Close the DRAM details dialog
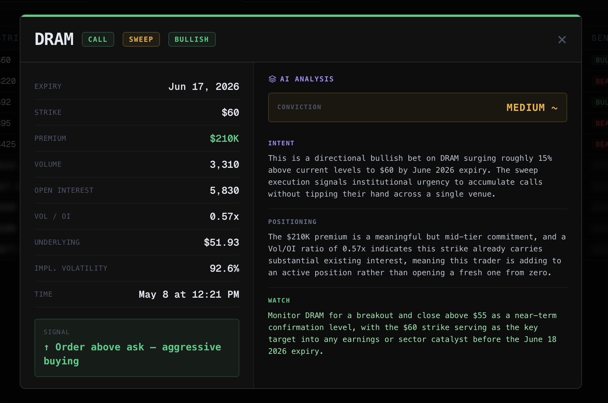608x403 pixels. tap(562, 40)
